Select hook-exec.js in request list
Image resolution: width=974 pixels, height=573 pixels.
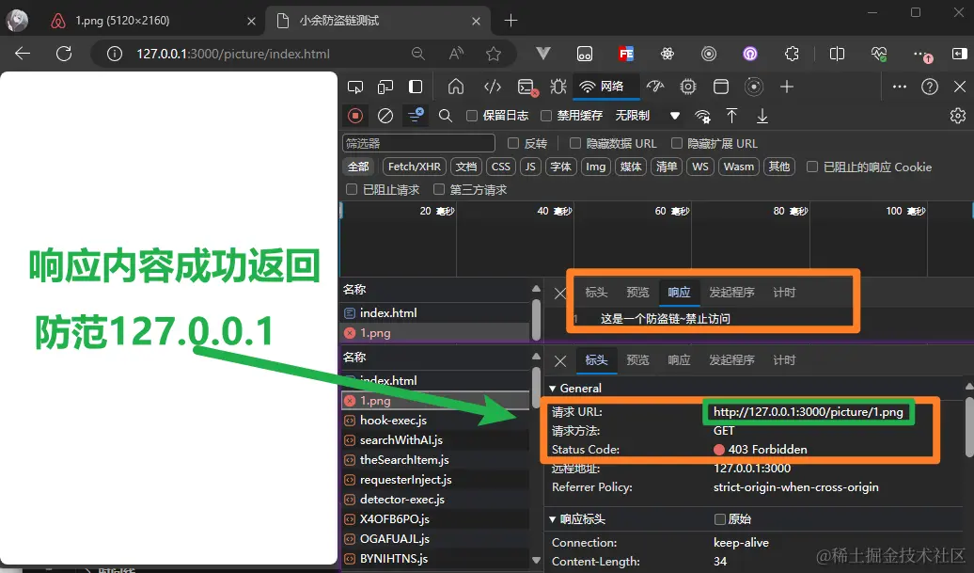pyautogui.click(x=434, y=421)
